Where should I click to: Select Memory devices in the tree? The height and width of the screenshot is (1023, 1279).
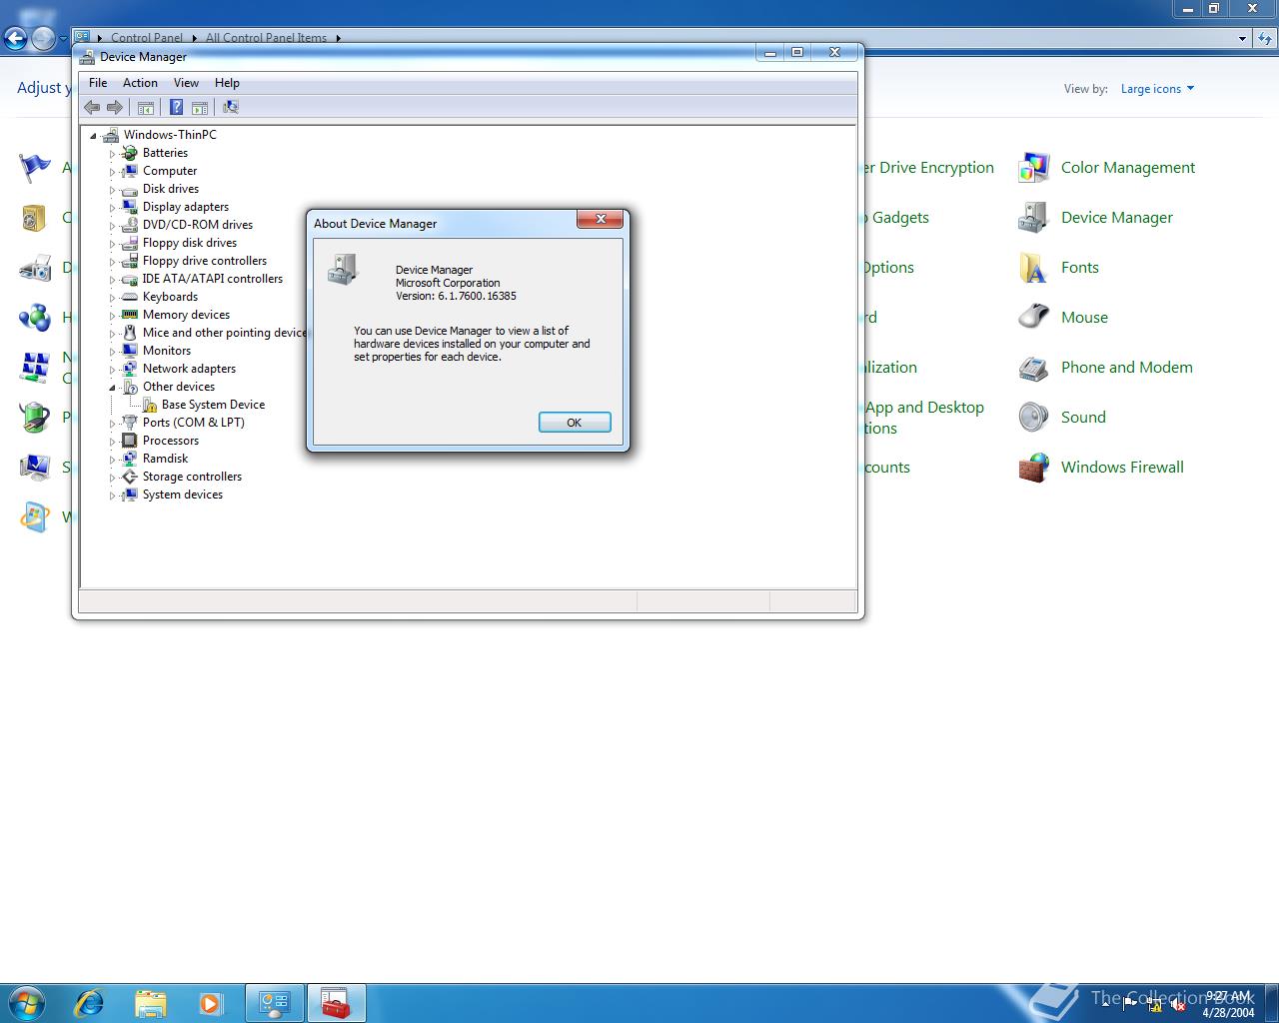click(186, 315)
